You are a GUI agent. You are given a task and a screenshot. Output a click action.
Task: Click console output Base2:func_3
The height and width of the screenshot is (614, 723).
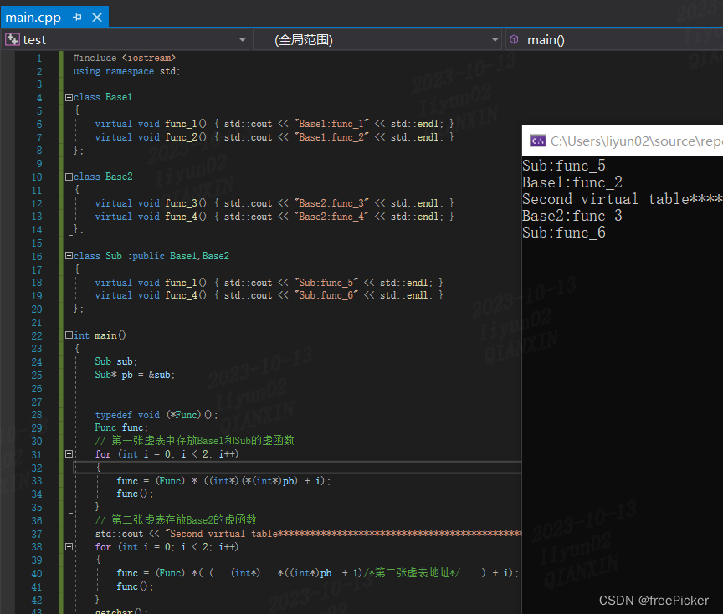572,216
